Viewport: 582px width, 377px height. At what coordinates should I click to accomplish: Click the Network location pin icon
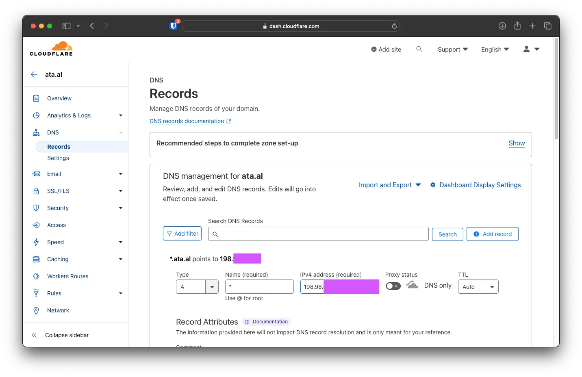point(36,310)
